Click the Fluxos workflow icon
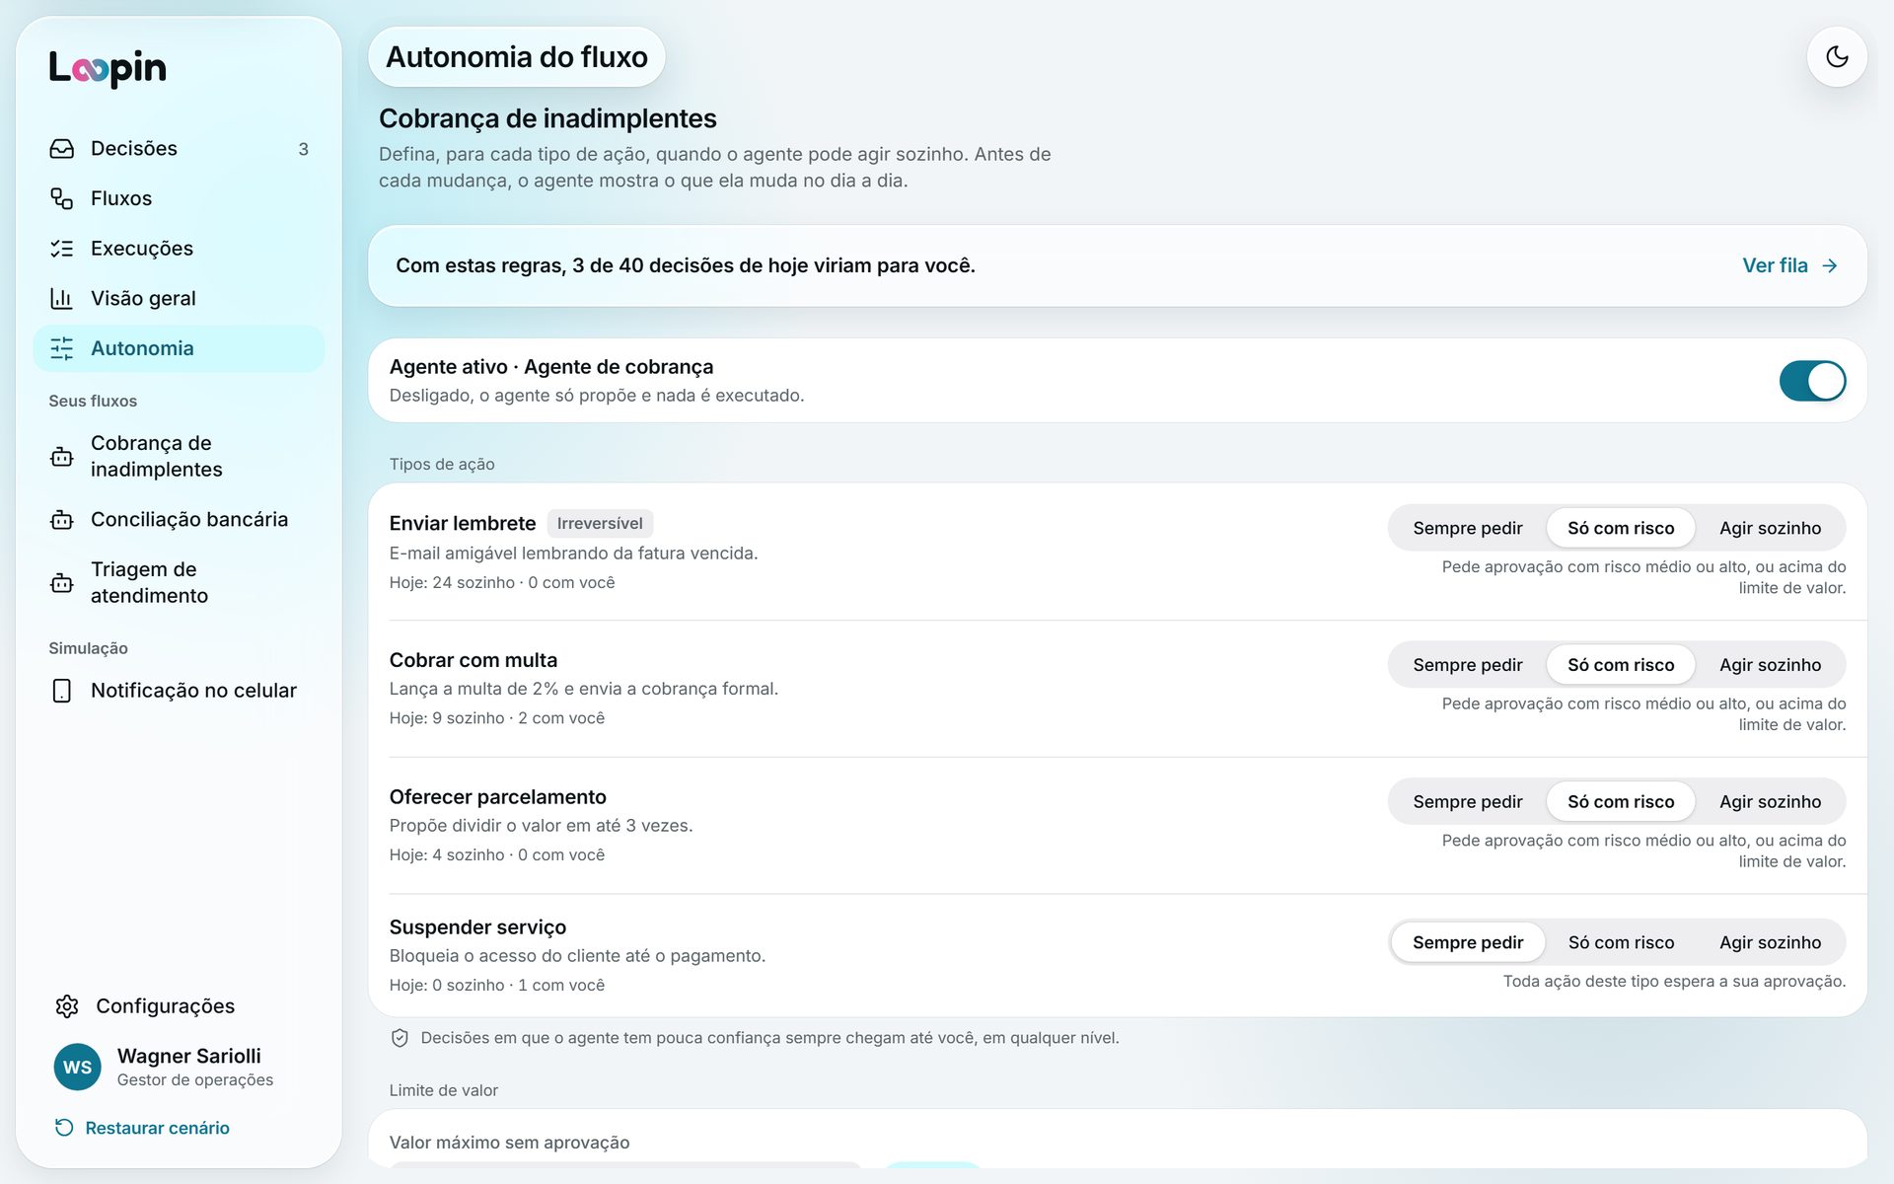 (x=62, y=198)
